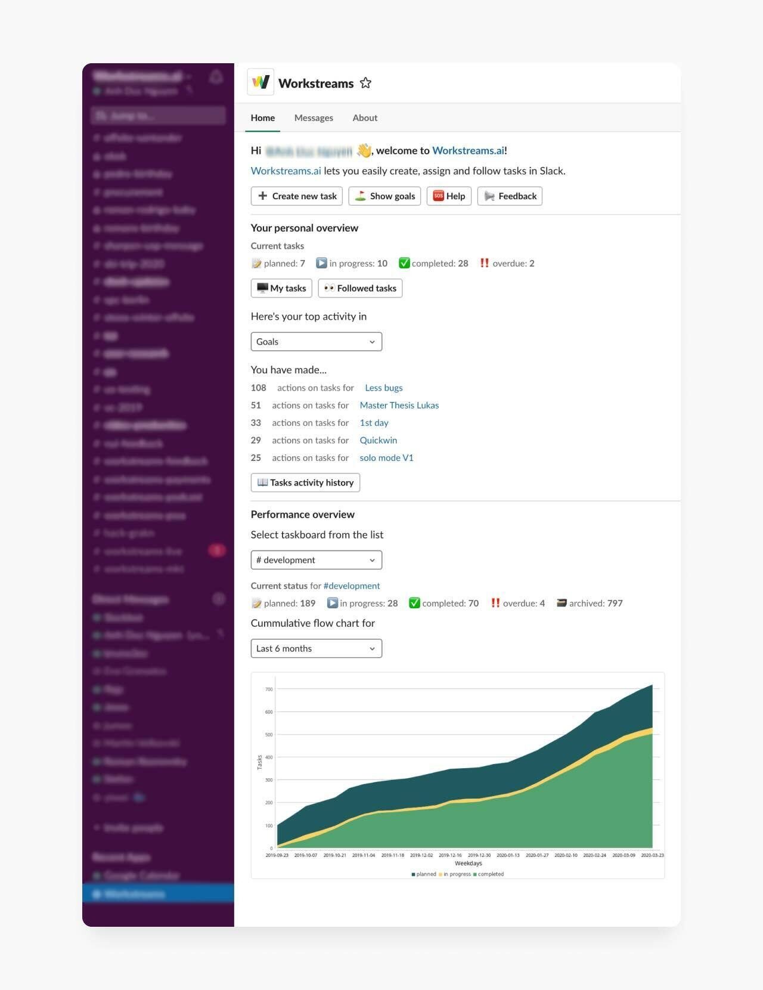Click the Workstreams app logo

(x=260, y=82)
